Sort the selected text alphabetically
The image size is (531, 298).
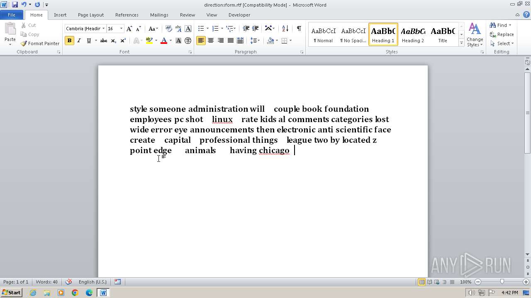(285, 29)
